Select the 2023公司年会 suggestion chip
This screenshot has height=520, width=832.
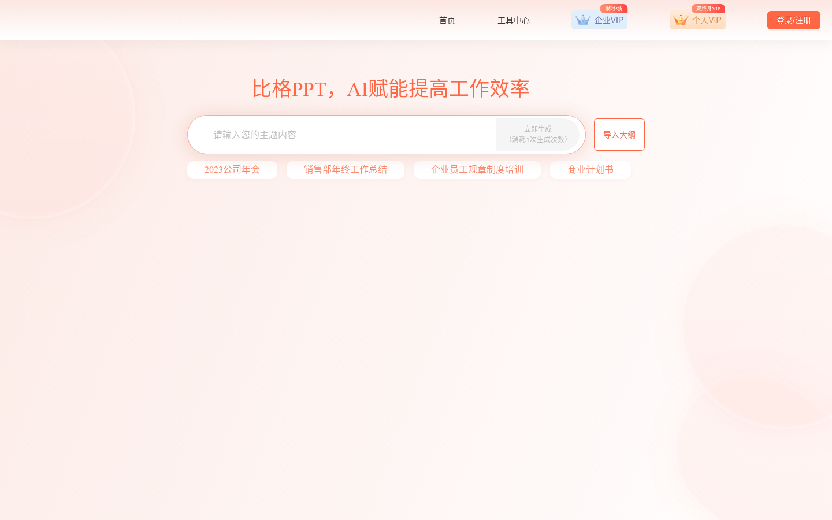point(232,170)
